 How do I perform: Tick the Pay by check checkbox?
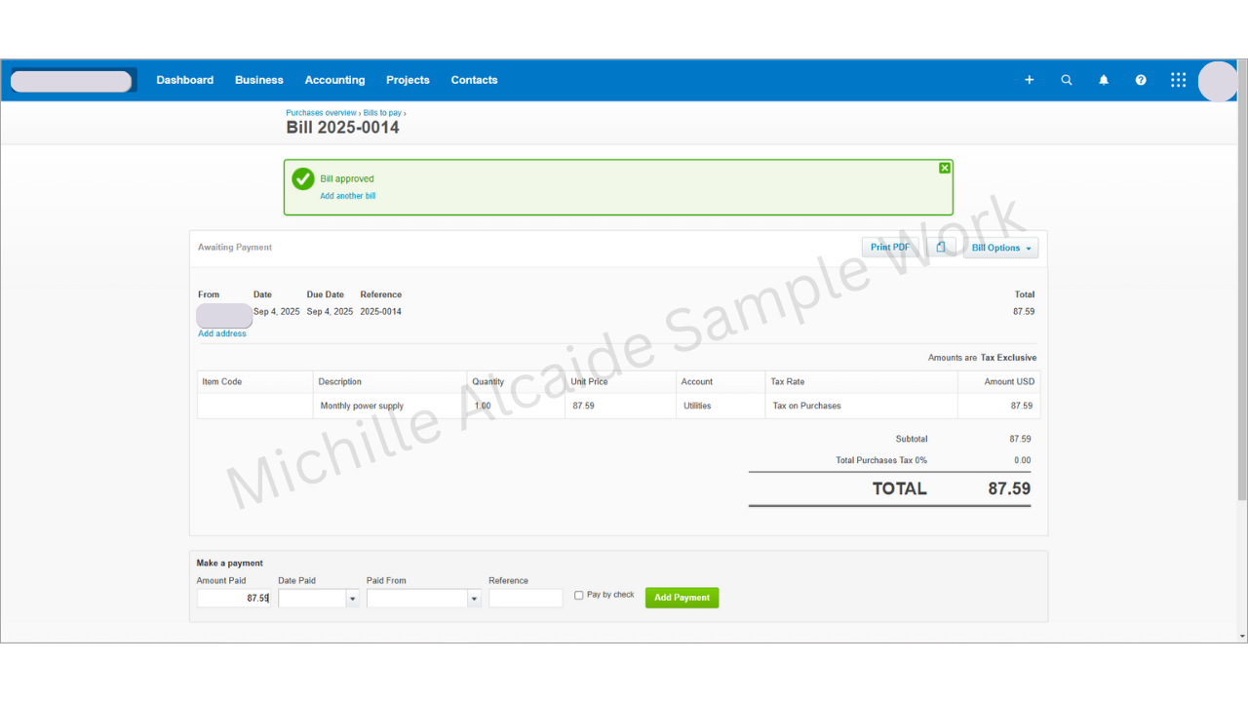click(x=579, y=595)
